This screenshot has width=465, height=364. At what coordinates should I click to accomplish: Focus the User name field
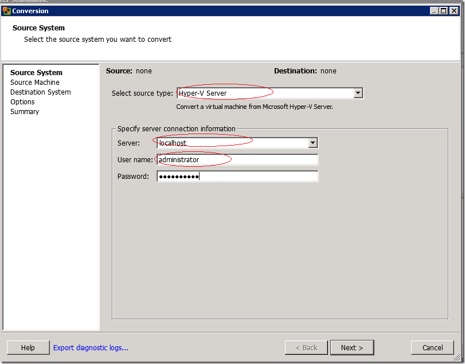click(237, 159)
